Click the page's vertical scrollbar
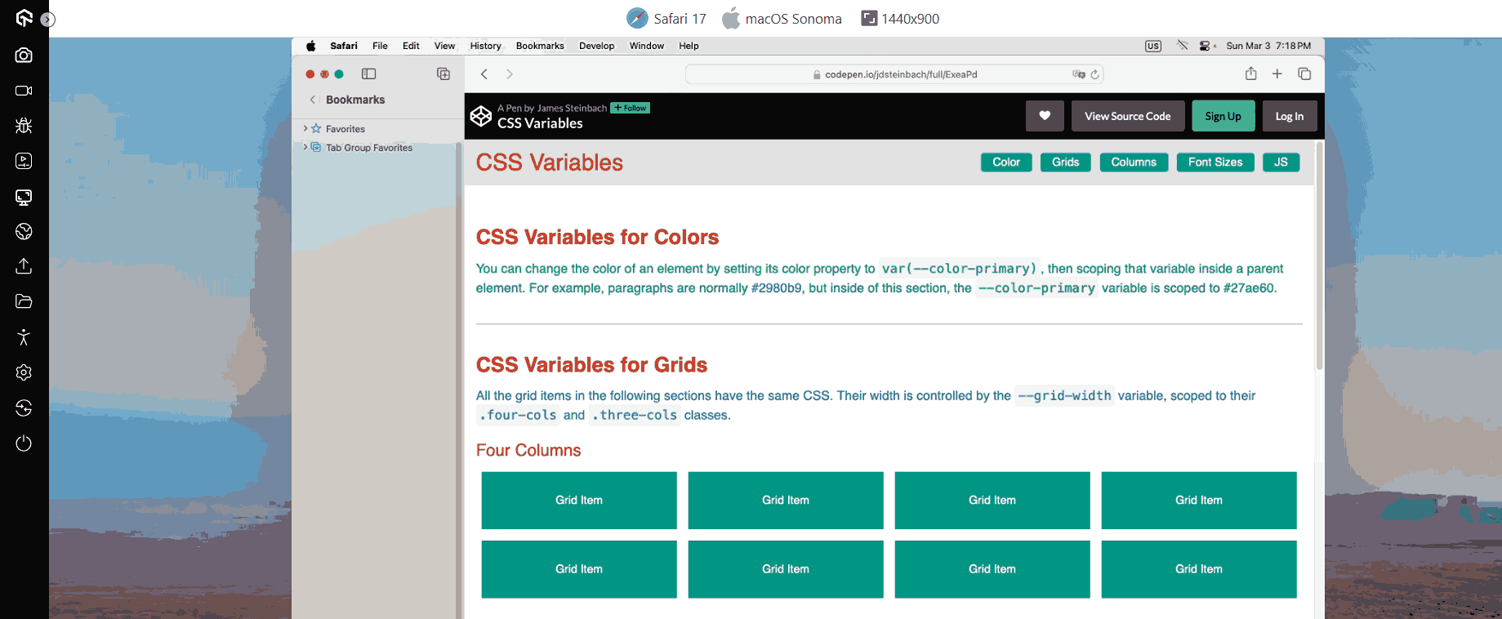This screenshot has height=619, width=1502. tap(1319, 256)
